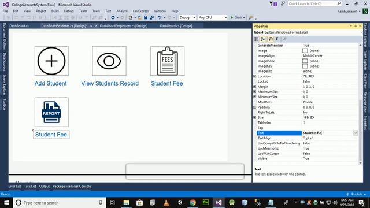This screenshot has width=370, height=208.
Task: Click the Add Student plus icon
Action: pos(51,61)
